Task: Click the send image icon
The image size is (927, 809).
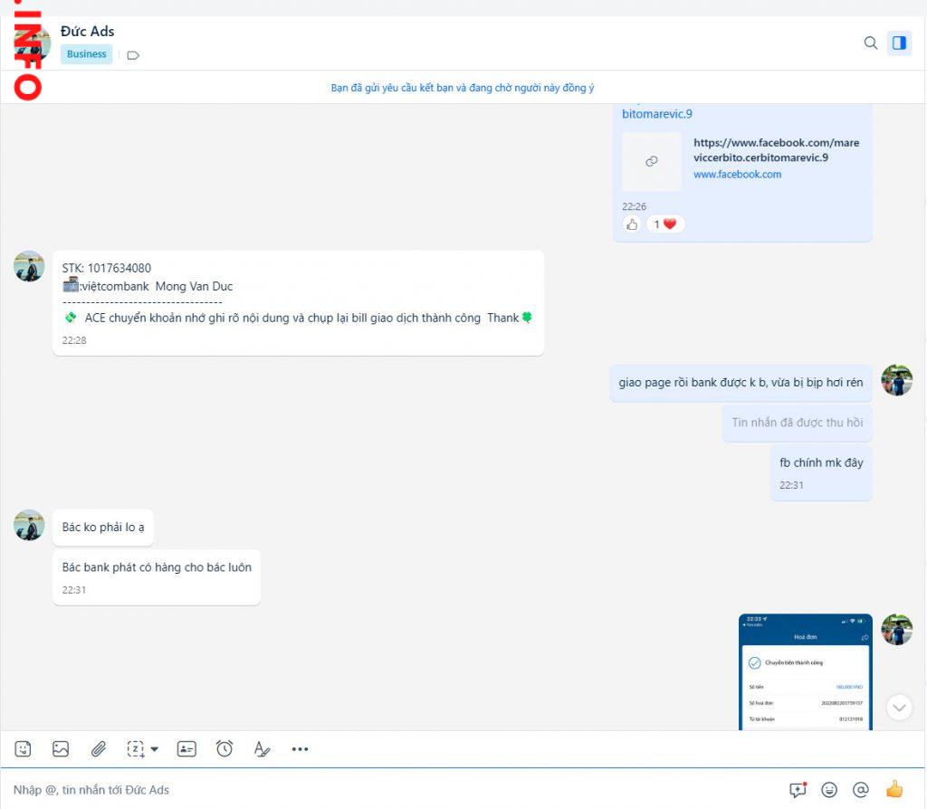Action: 61,748
